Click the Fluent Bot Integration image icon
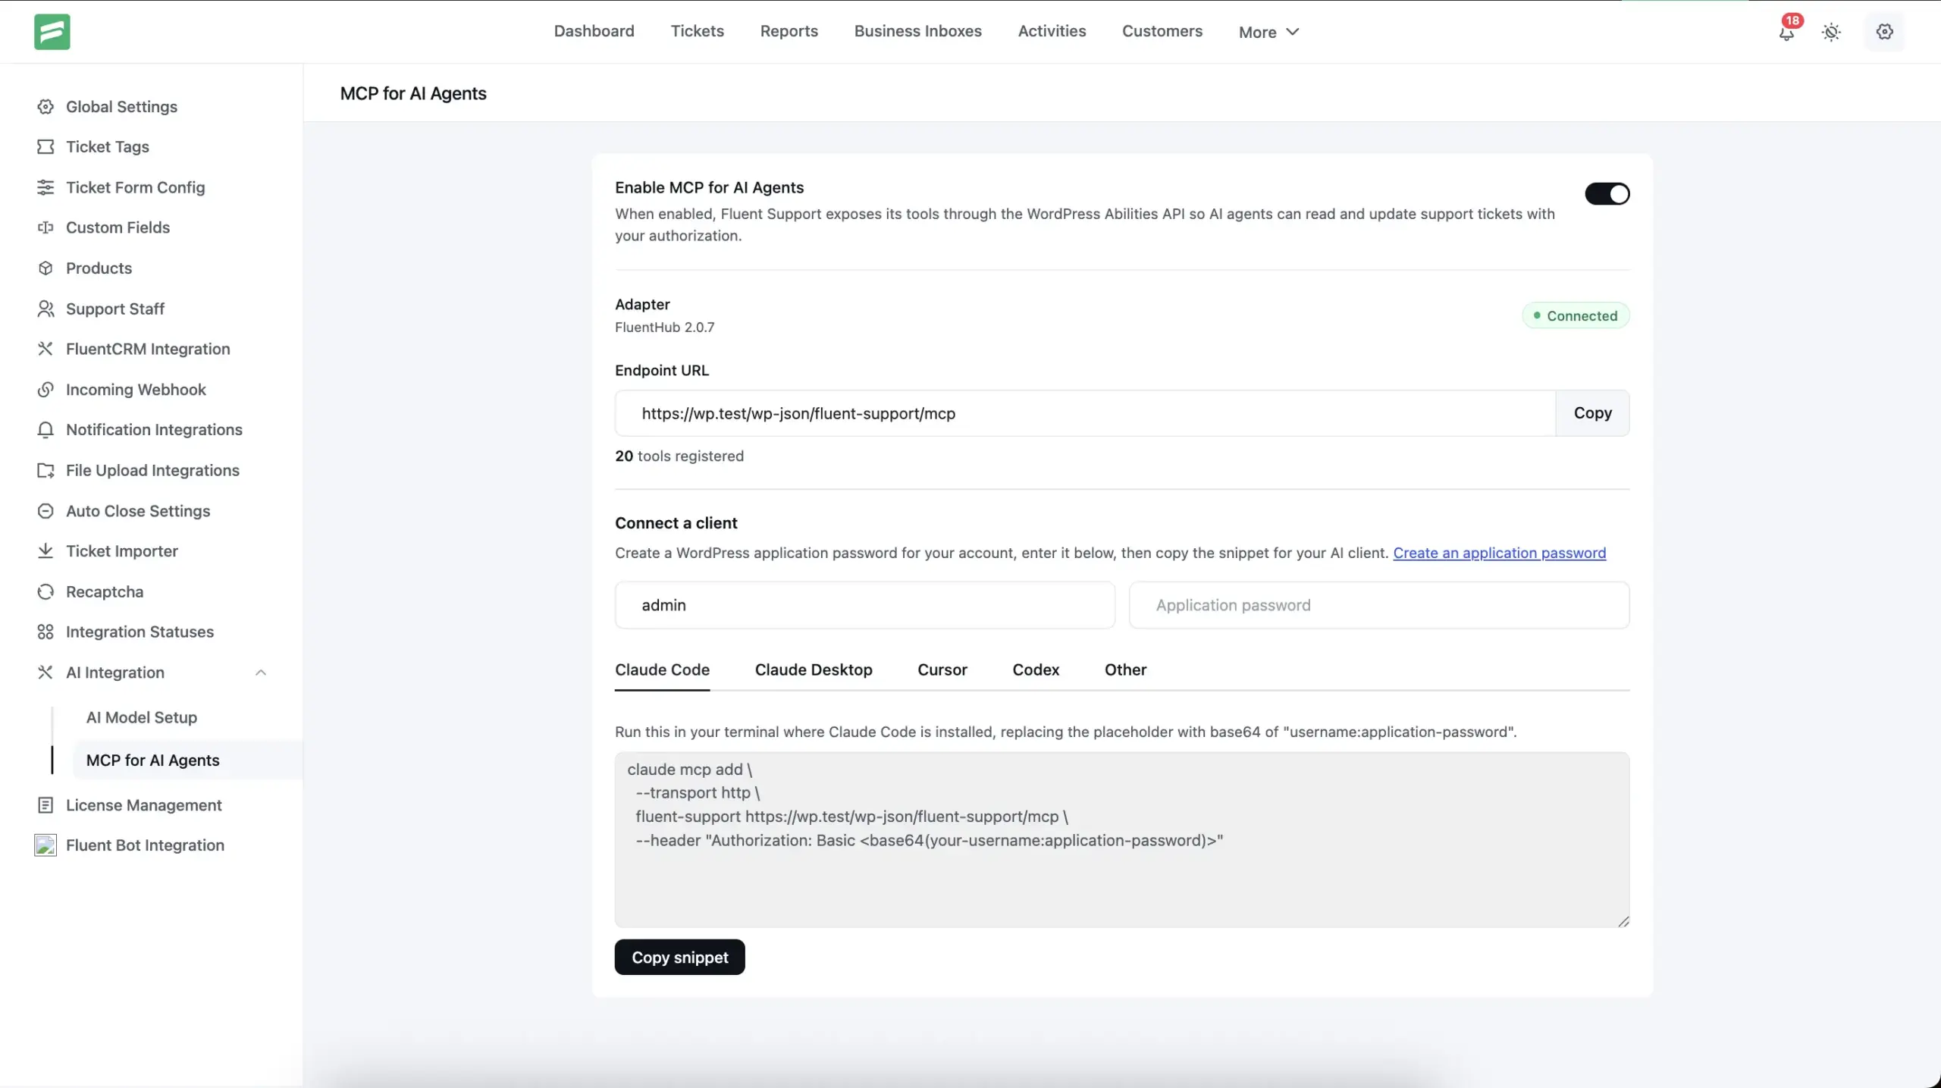 [x=45, y=845]
